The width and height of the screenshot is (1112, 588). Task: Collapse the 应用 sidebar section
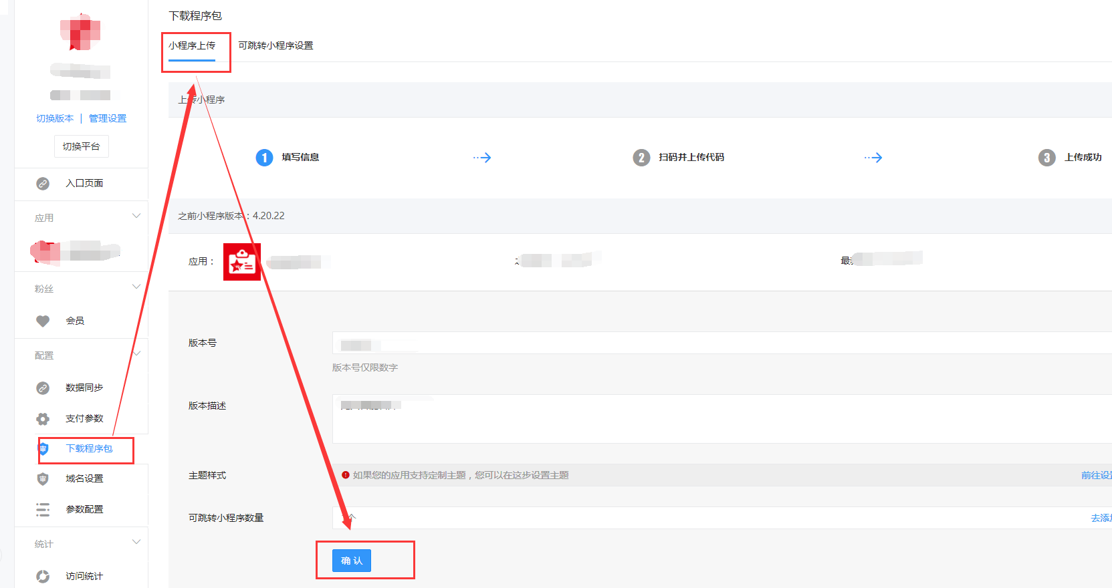[x=136, y=216]
